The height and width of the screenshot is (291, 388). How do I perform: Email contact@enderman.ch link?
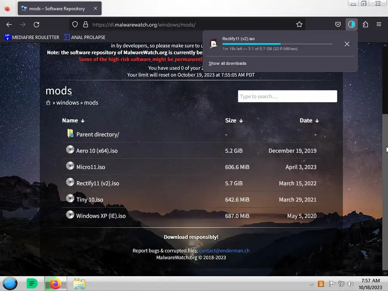click(x=224, y=251)
